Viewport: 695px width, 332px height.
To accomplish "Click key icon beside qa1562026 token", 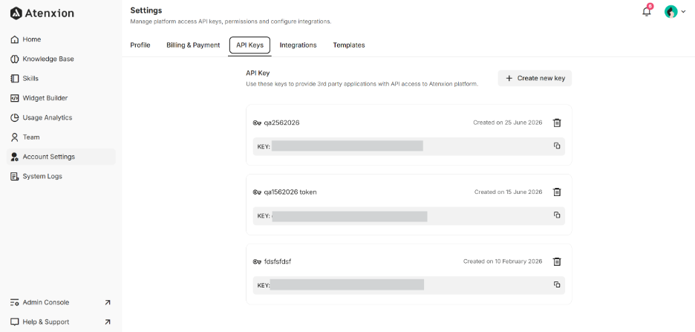I will [257, 192].
